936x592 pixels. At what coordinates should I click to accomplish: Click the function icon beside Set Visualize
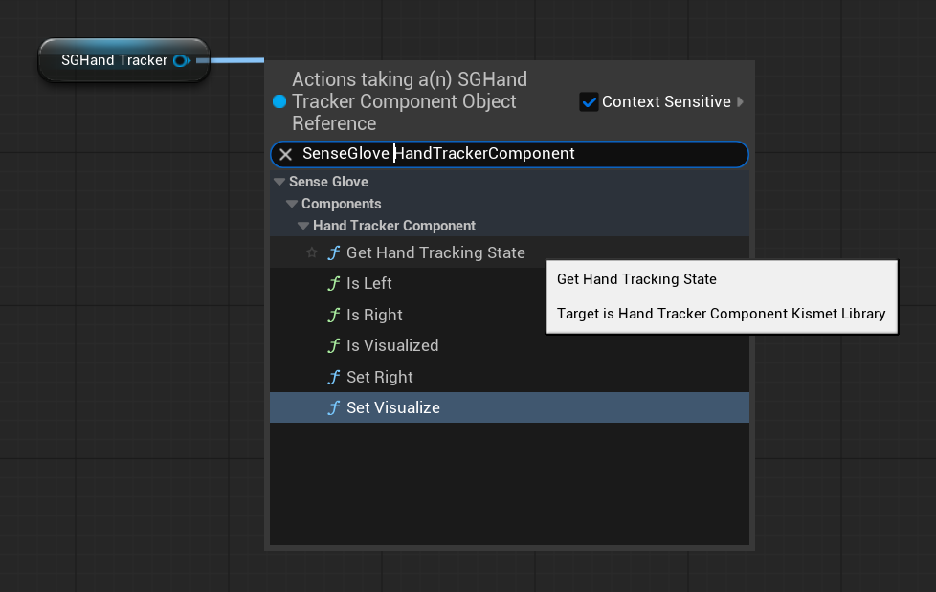tap(333, 407)
